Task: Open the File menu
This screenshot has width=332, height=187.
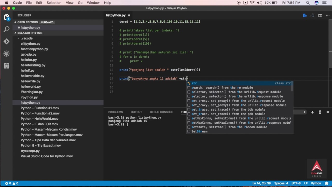Action: tap(29, 3)
